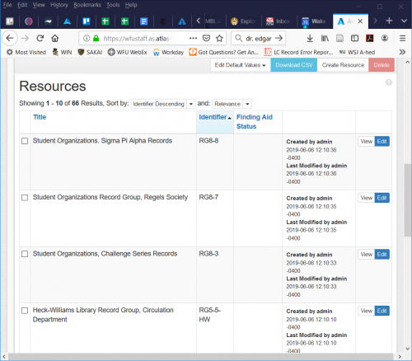412x361 pixels.
Task: Click the green padlock security icon
Action: (x=96, y=38)
